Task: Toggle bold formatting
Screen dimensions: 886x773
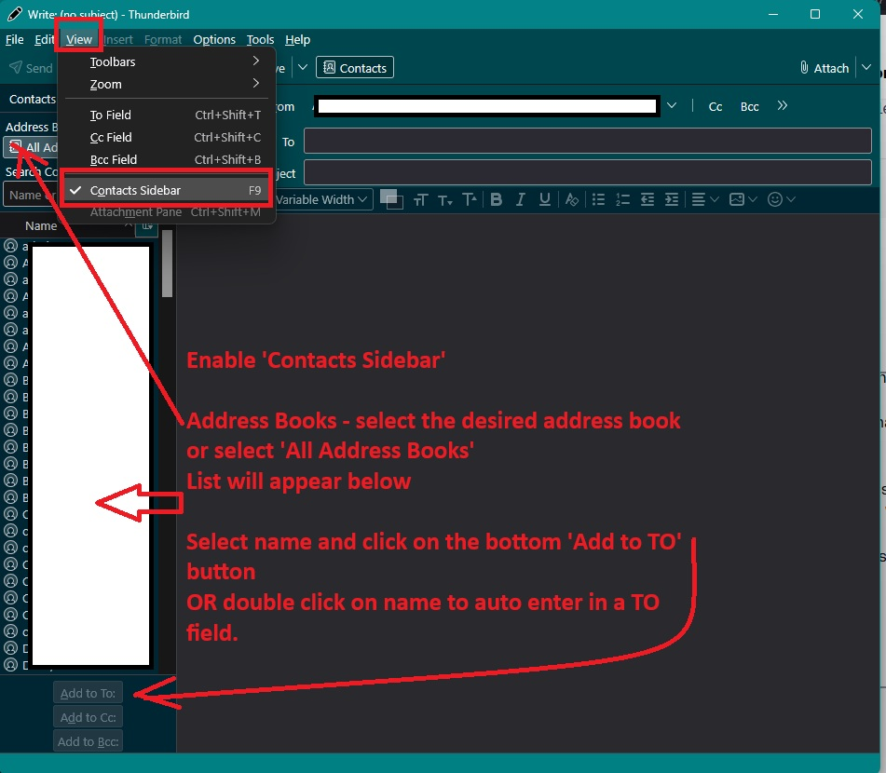Action: [497, 199]
